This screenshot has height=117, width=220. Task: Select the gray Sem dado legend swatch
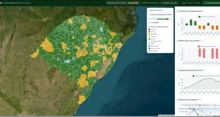(149, 51)
